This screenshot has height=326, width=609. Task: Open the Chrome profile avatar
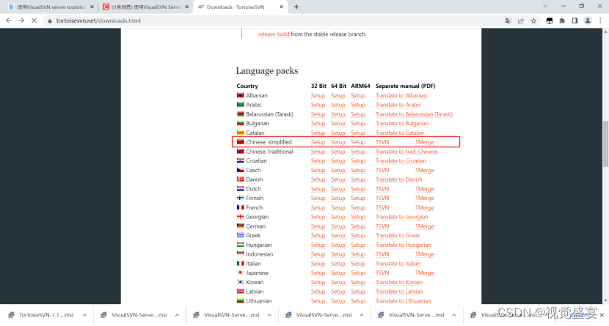pyautogui.click(x=588, y=21)
